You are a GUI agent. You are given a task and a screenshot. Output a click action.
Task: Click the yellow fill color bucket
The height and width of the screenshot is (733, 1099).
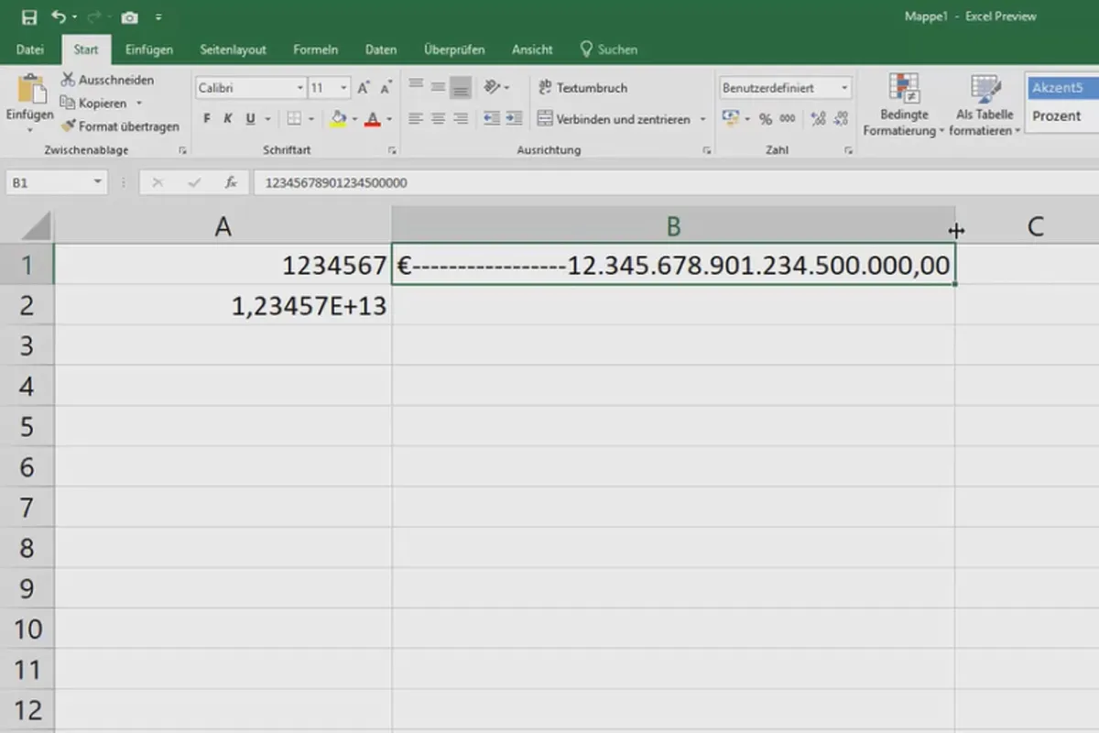[338, 119]
